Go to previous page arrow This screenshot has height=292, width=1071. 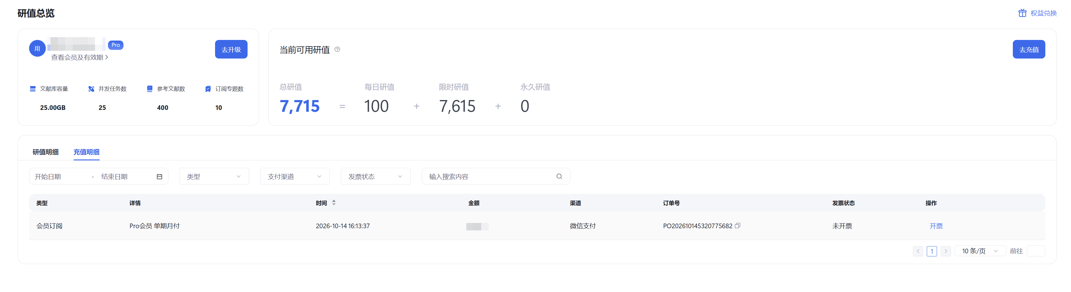tap(918, 251)
